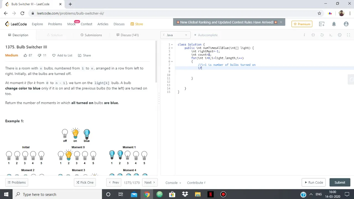354x199 pixels.
Task: Open Articles in navigation
Action: click(x=103, y=24)
